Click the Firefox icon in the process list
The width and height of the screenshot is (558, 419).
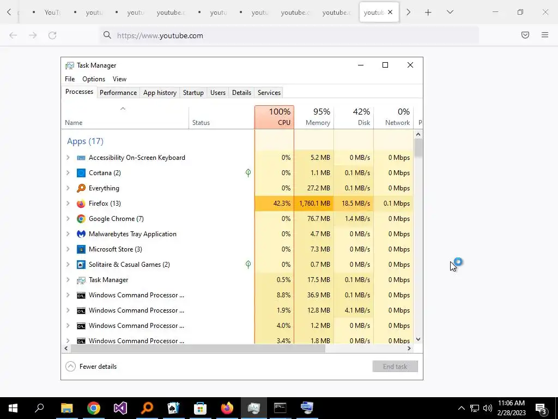pyautogui.click(x=81, y=203)
